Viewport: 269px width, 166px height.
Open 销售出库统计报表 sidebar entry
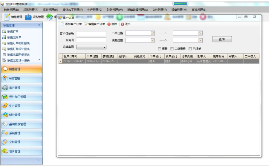pos(18,60)
